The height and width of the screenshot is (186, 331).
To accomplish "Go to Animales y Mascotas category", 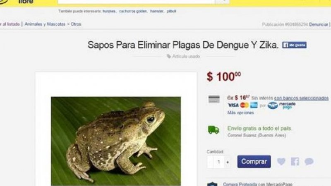I will tap(45, 24).
